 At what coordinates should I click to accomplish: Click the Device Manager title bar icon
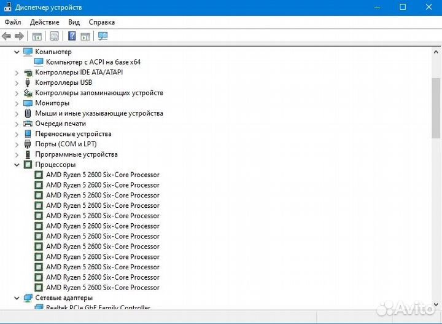pyautogui.click(x=7, y=7)
